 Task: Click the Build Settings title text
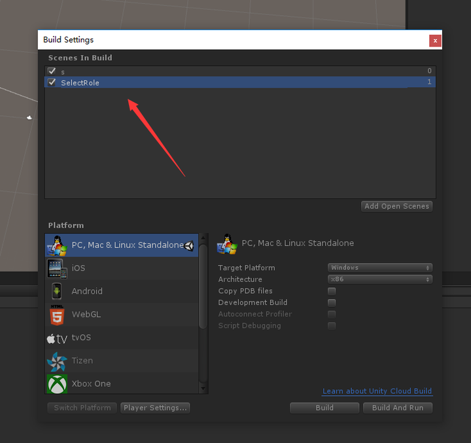68,40
